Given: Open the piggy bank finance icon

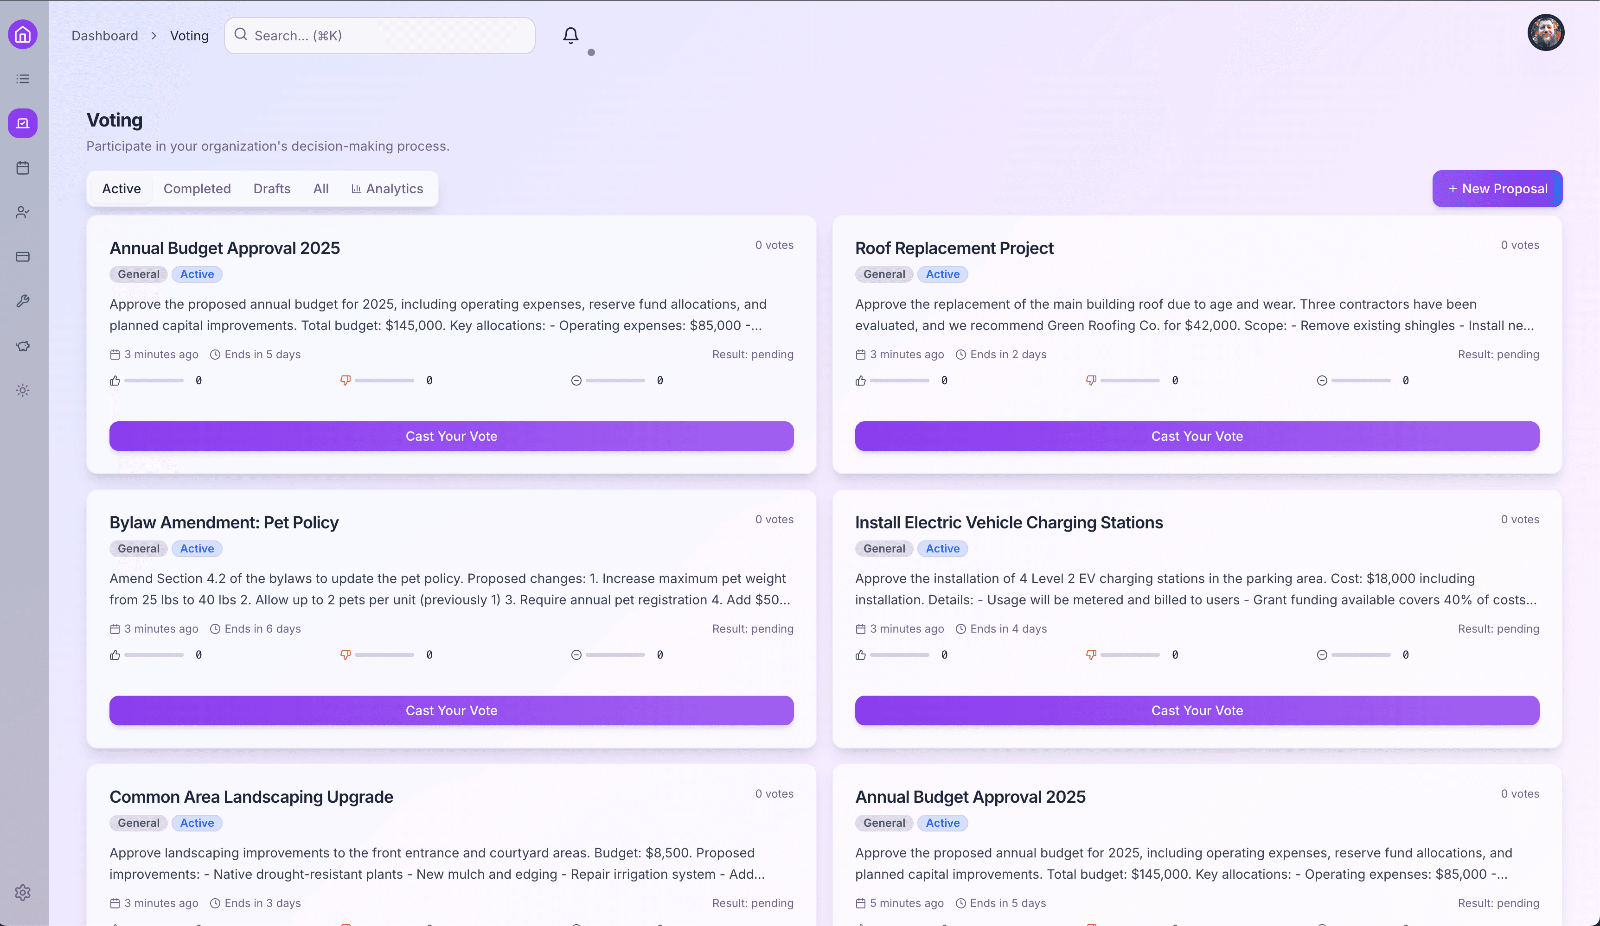Looking at the screenshot, I should (x=22, y=346).
